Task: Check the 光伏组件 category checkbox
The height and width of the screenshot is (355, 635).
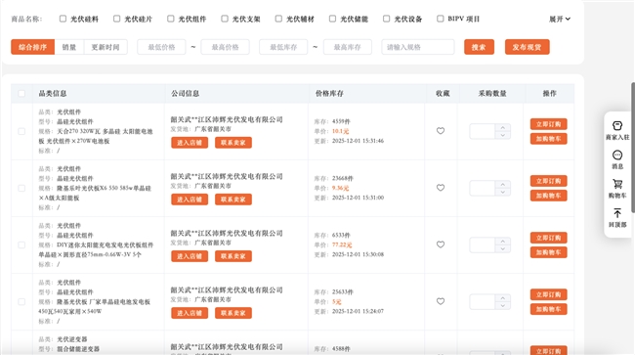Action: point(171,19)
